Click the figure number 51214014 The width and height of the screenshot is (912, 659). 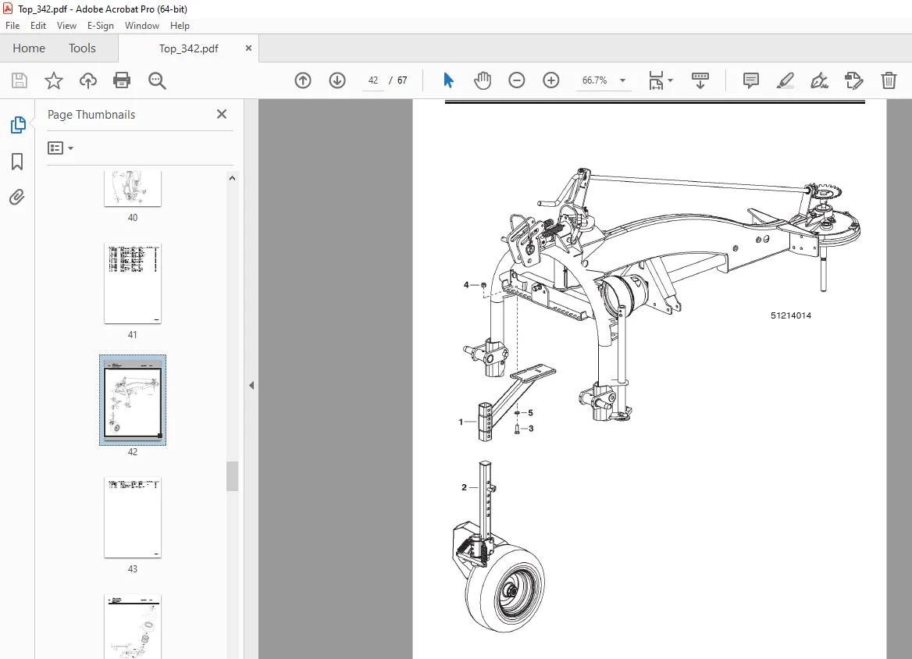(x=790, y=315)
